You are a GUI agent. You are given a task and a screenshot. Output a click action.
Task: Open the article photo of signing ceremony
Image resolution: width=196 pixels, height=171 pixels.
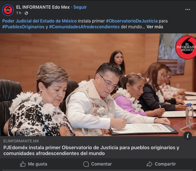pyautogui.click(x=98, y=85)
